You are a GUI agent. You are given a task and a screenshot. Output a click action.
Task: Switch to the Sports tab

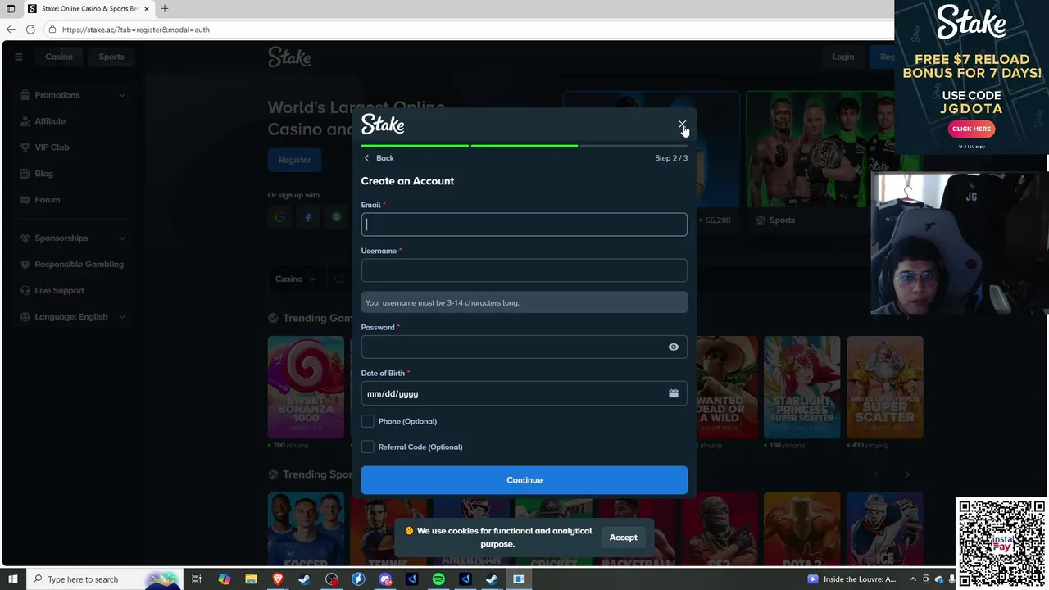point(111,57)
